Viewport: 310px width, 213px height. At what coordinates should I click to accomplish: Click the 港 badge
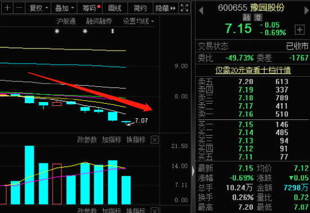258,17
